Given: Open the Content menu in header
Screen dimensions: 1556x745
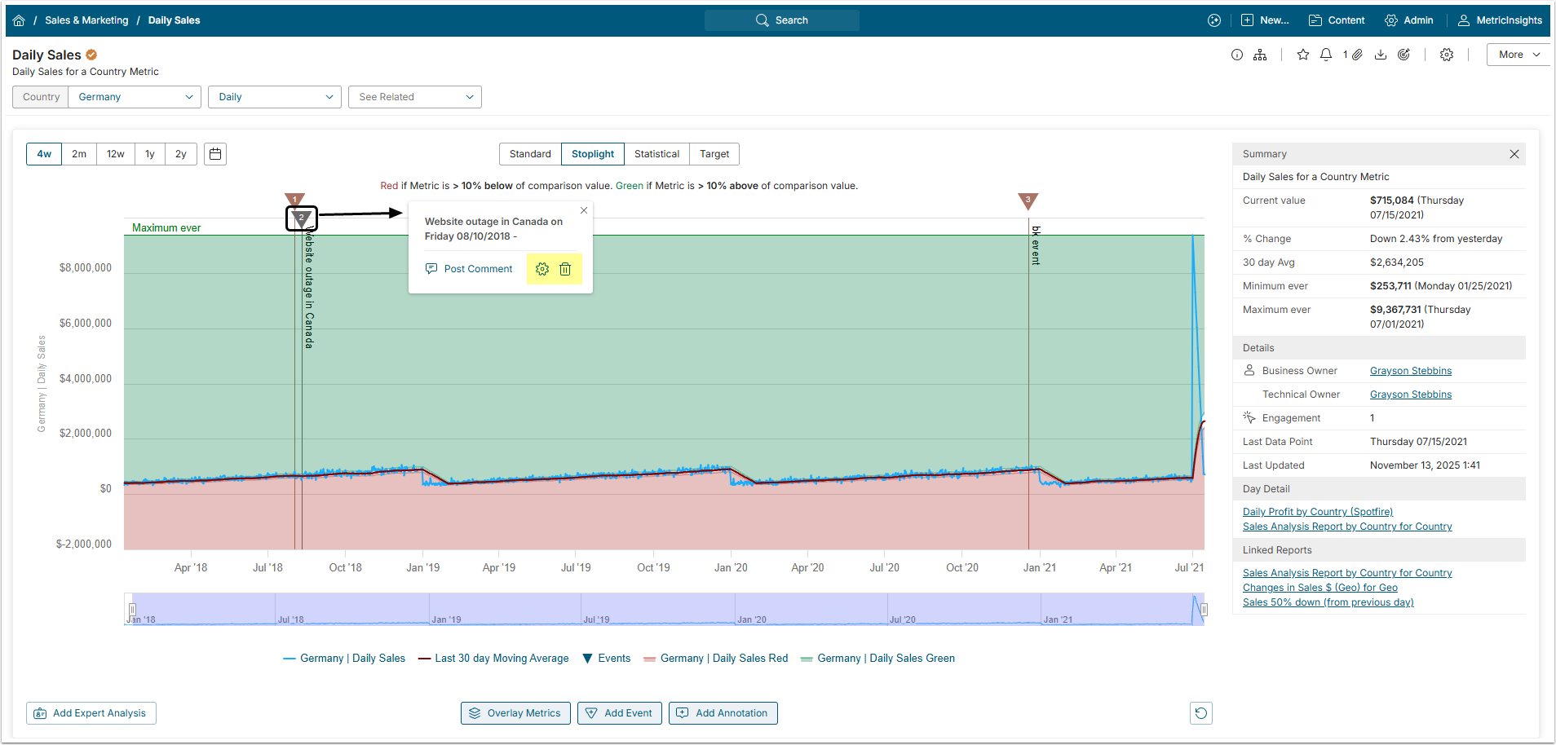Looking at the screenshot, I should (x=1337, y=20).
